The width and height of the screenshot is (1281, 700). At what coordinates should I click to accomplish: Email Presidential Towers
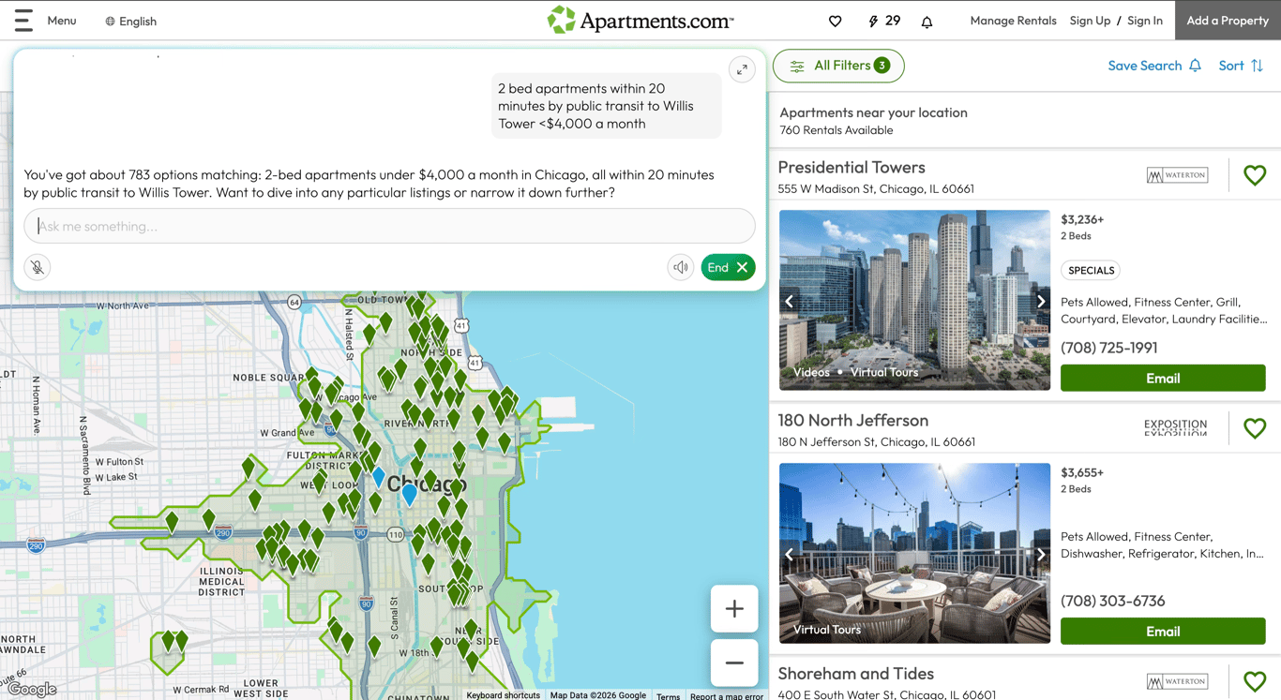pyautogui.click(x=1163, y=378)
